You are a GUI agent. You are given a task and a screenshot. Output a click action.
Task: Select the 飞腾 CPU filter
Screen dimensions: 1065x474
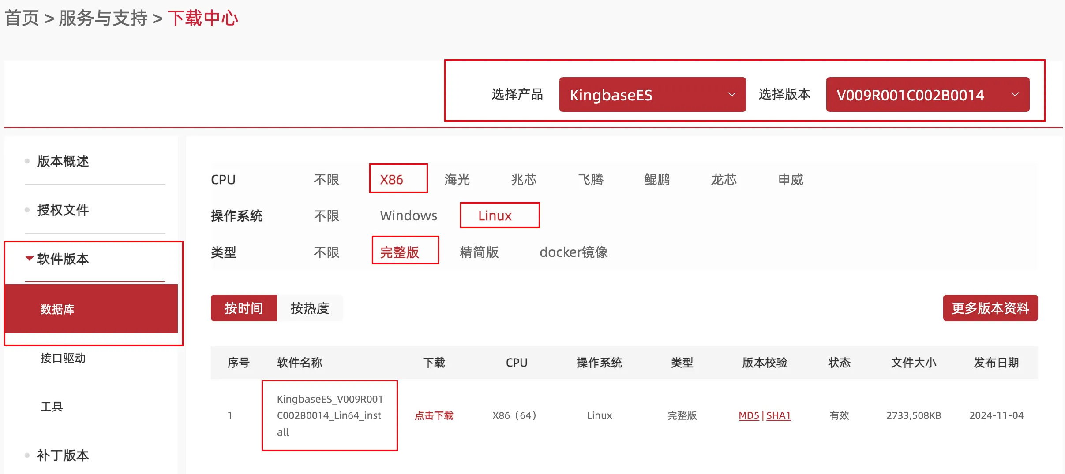pos(591,179)
